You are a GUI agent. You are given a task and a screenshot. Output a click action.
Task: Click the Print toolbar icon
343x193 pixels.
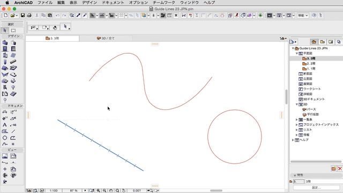(29, 16)
